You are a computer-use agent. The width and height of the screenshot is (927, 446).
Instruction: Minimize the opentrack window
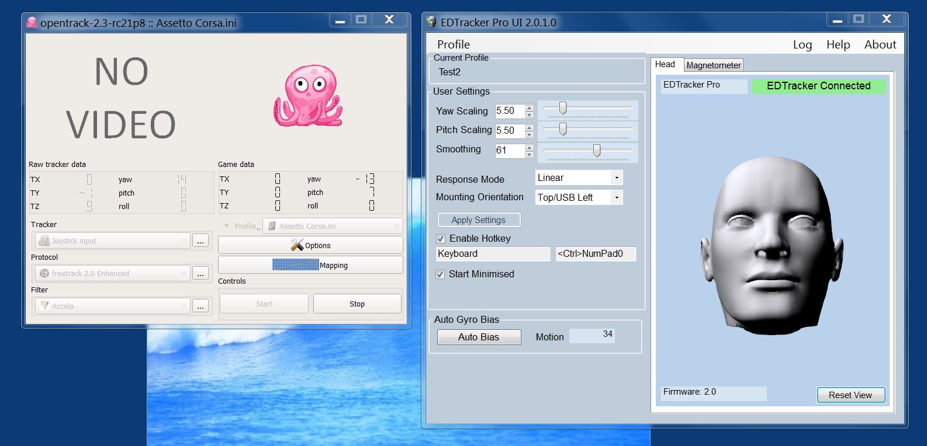341,20
